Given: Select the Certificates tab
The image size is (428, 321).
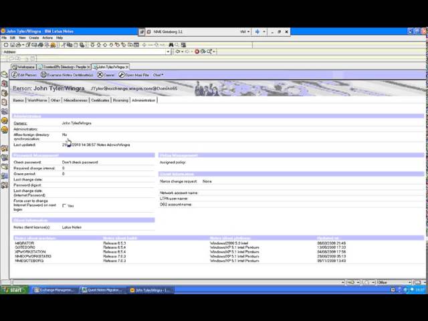Looking at the screenshot, I should (100, 100).
